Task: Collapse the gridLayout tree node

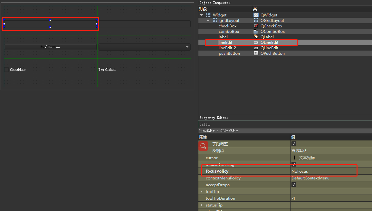Action: point(208,20)
